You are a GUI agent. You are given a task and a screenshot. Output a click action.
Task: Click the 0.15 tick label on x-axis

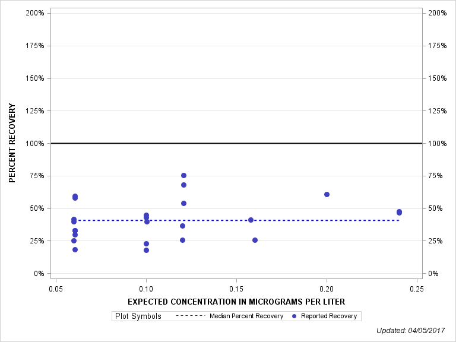click(x=236, y=288)
